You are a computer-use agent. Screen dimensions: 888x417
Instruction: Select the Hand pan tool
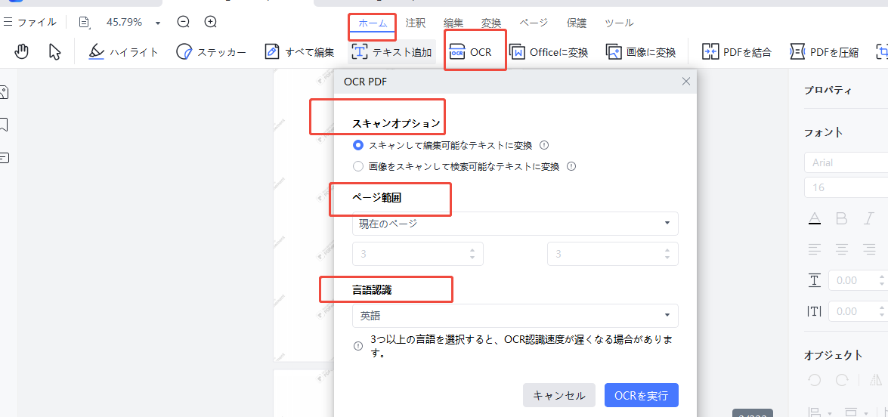pyautogui.click(x=21, y=52)
